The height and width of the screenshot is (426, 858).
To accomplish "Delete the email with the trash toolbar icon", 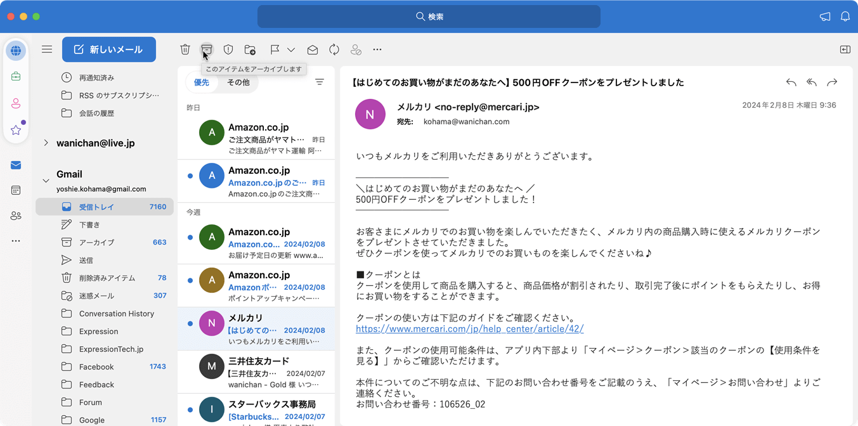I will [185, 49].
